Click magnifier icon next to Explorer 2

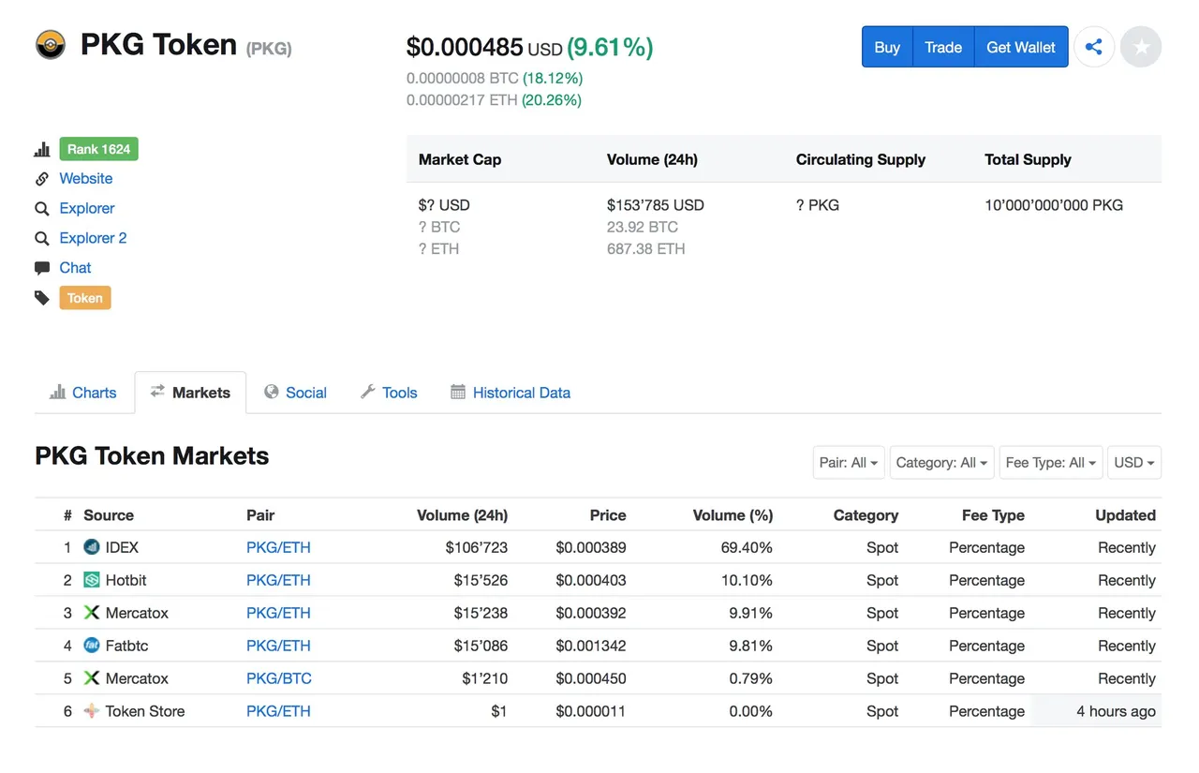point(42,238)
